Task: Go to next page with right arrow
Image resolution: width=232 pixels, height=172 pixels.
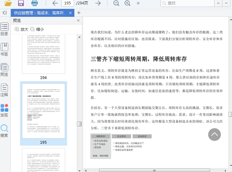Action: tap(98, 3)
